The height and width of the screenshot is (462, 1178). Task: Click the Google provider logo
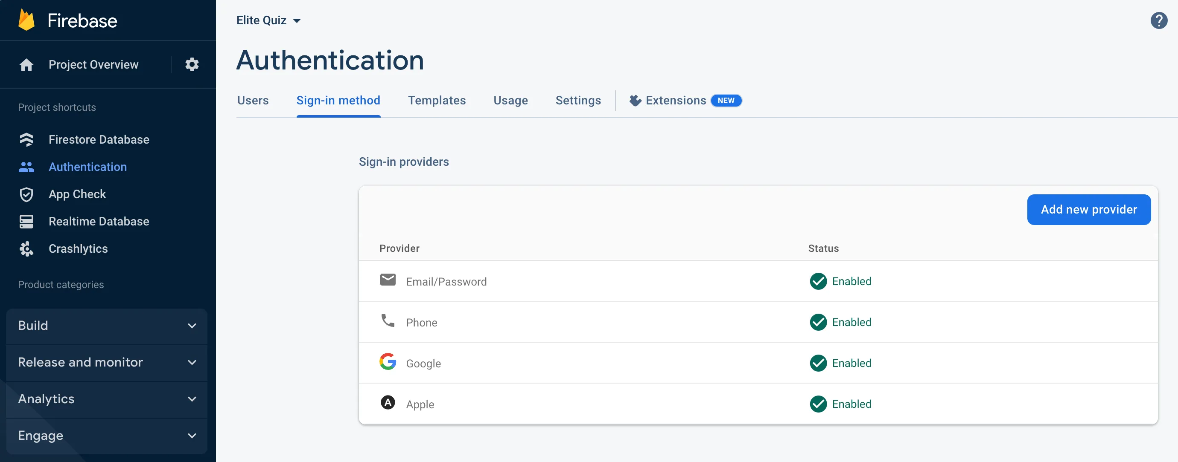click(388, 361)
